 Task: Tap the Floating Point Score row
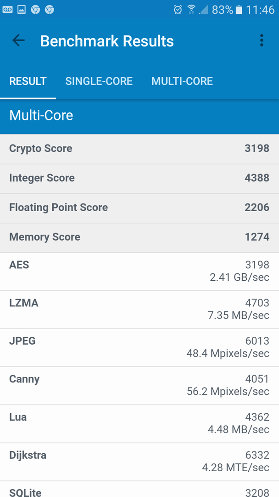click(x=139, y=208)
